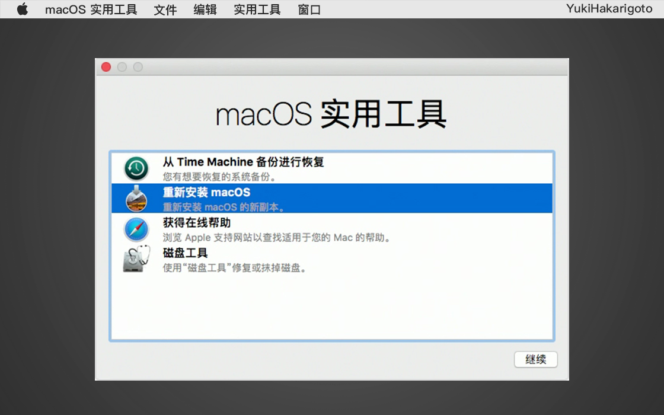Close the macOS 实用工具 window with red button
This screenshot has height=415, width=664.
(106, 67)
